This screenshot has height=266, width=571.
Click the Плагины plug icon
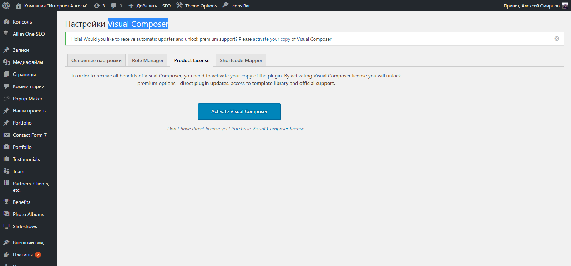point(6,255)
